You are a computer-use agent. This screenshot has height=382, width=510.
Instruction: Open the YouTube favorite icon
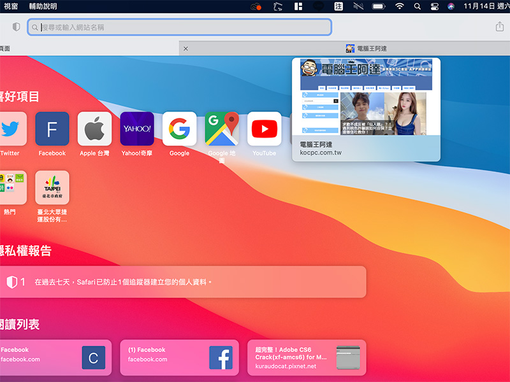coord(264,129)
